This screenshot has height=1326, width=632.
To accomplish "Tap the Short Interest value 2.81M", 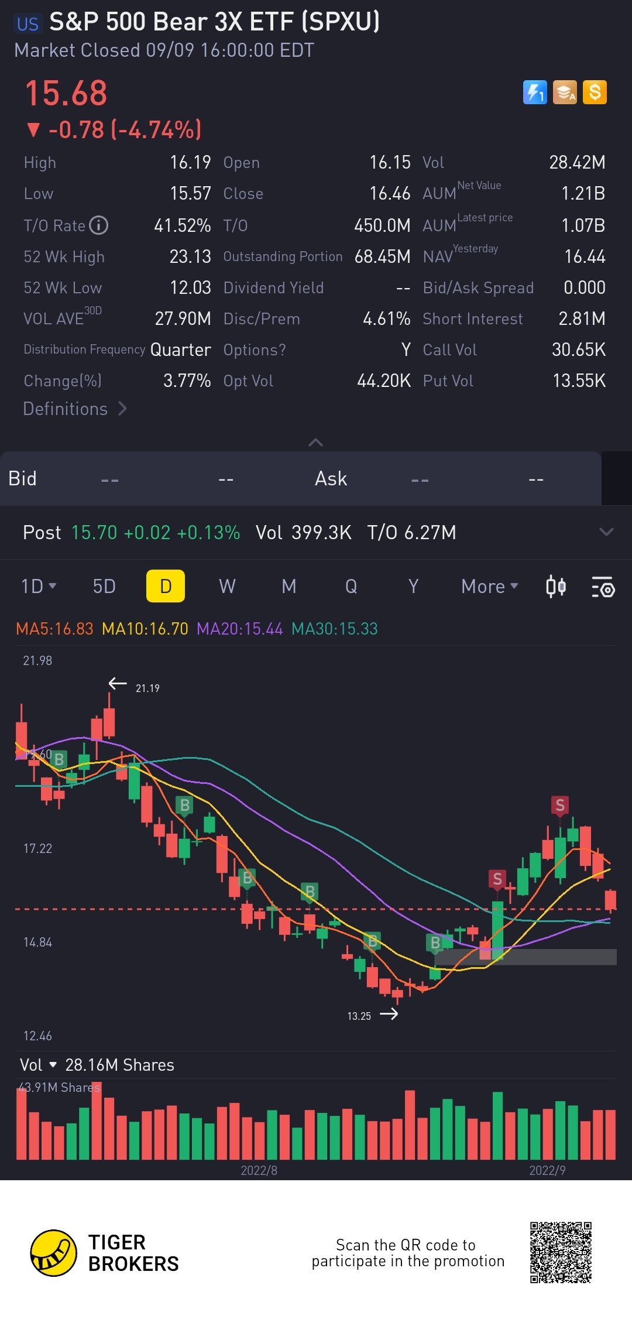I will [x=582, y=318].
